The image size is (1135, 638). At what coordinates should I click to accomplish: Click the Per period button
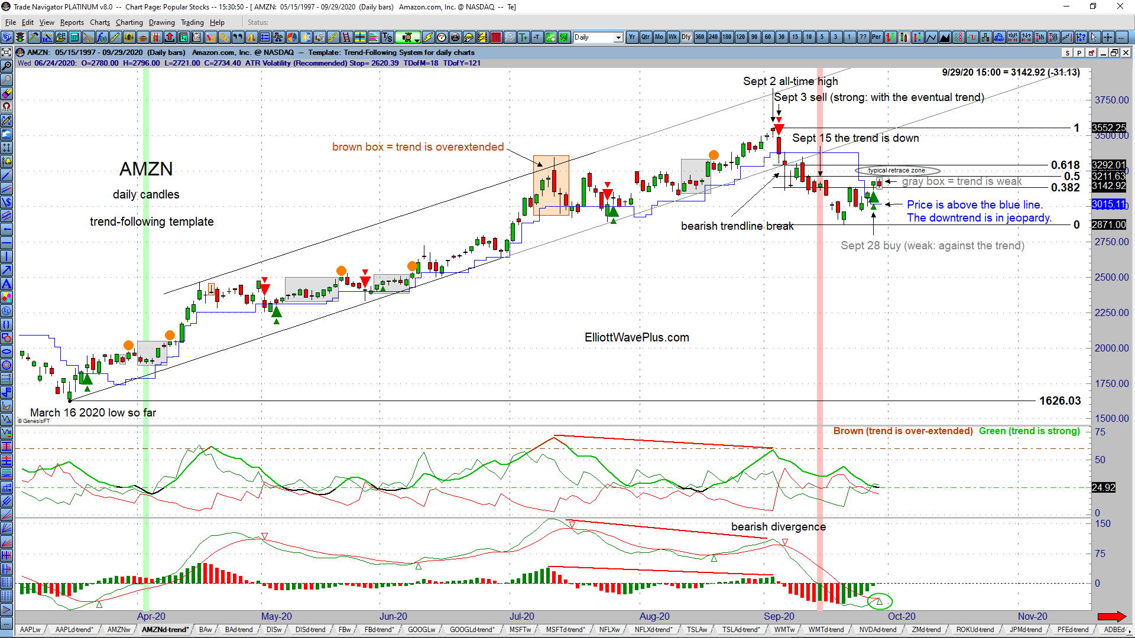tap(876, 37)
